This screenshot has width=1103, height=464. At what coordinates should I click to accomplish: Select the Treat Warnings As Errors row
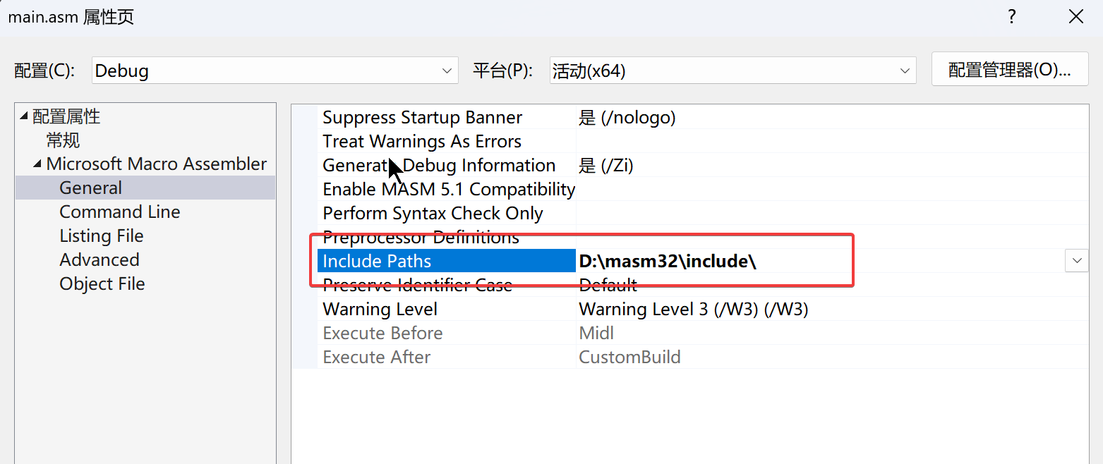point(421,142)
